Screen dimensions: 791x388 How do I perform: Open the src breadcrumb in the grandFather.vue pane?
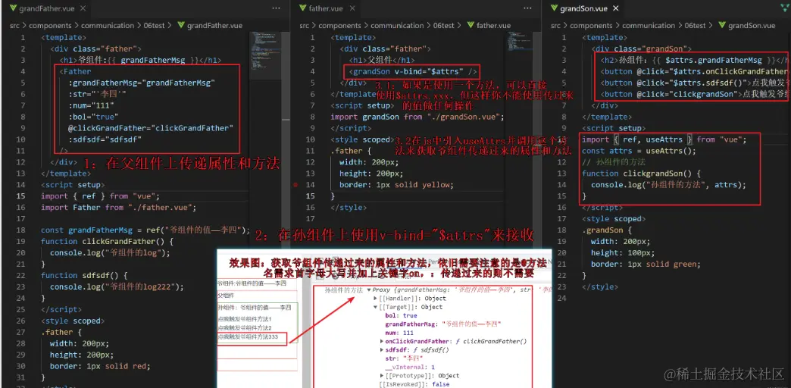14,26
